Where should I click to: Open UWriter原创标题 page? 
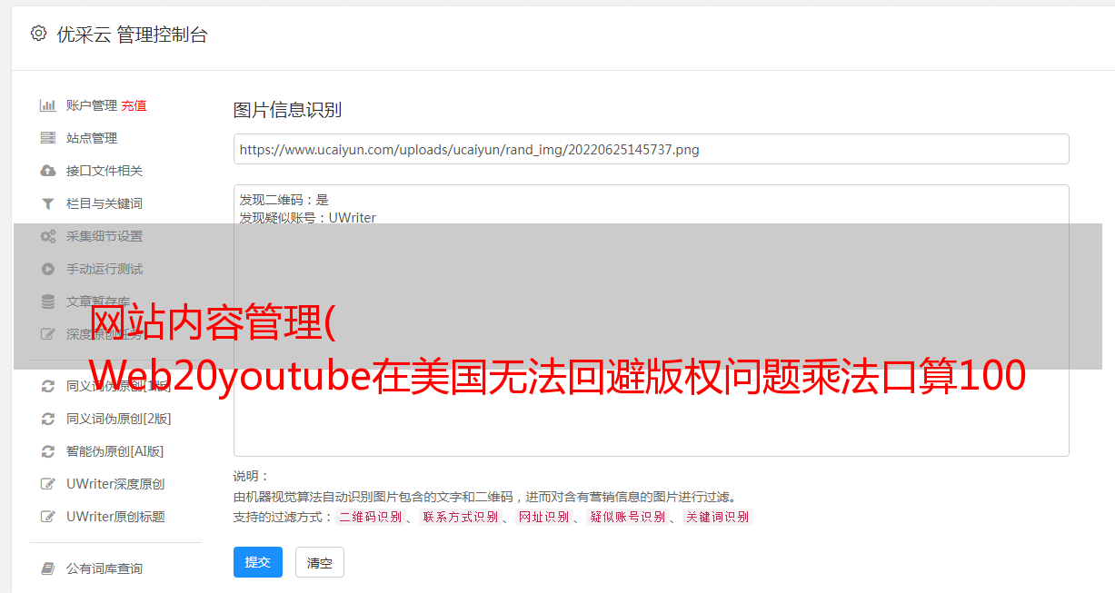[x=115, y=517]
